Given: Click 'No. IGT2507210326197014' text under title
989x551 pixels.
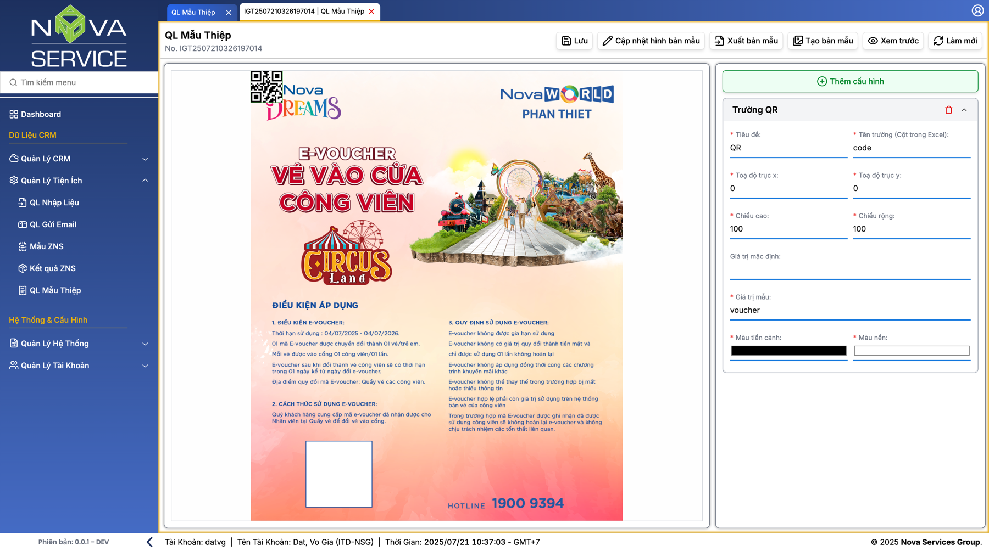Looking at the screenshot, I should point(213,48).
